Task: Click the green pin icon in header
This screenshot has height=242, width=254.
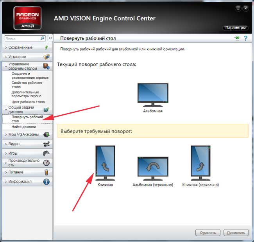Action: [x=237, y=38]
